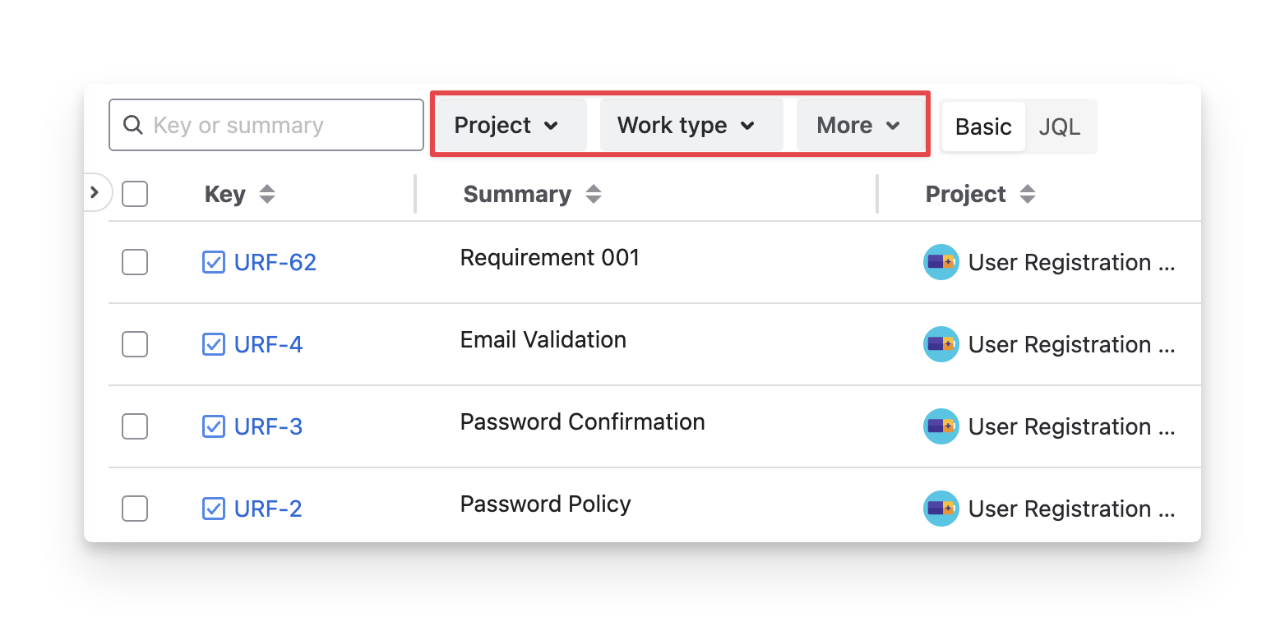
Task: Tick the select-all checkbox in the header
Action: (x=135, y=195)
